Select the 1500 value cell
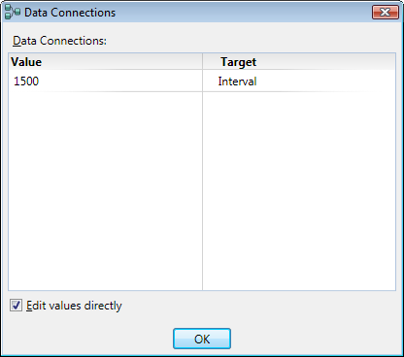The height and width of the screenshot is (357, 404). click(106, 81)
